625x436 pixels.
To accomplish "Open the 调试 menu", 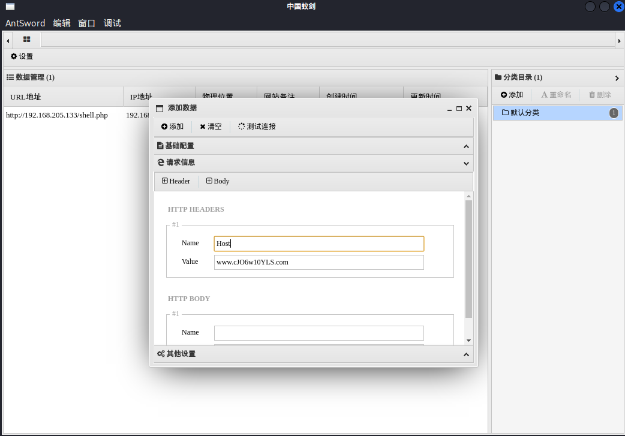I will (x=112, y=23).
